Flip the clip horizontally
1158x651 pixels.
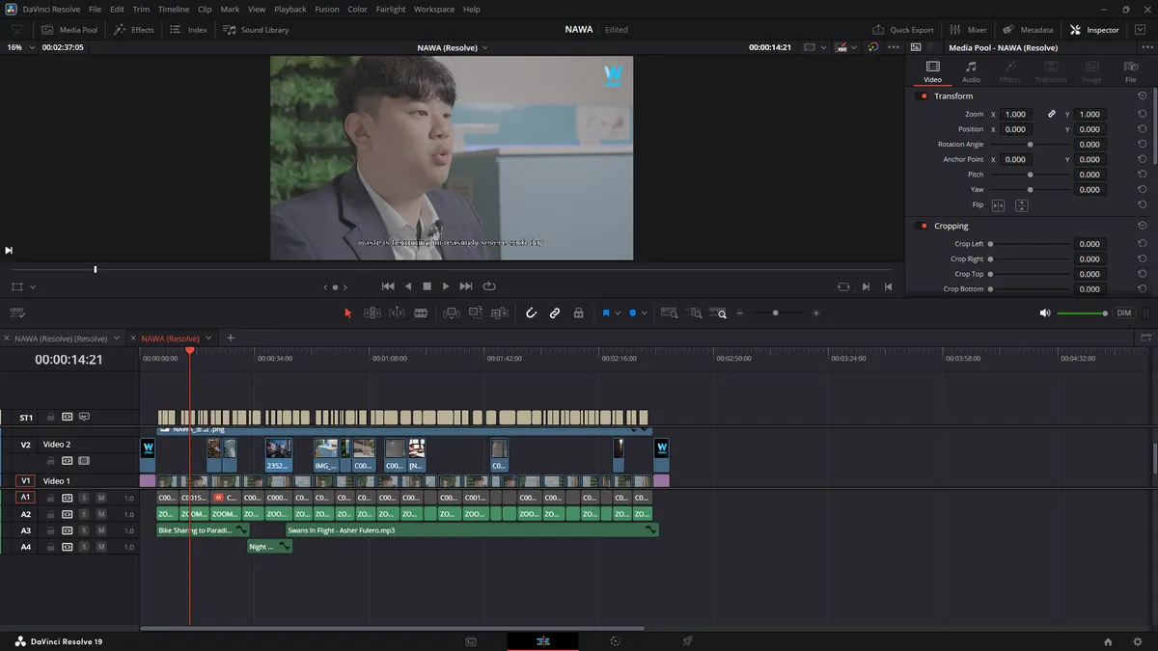[998, 205]
